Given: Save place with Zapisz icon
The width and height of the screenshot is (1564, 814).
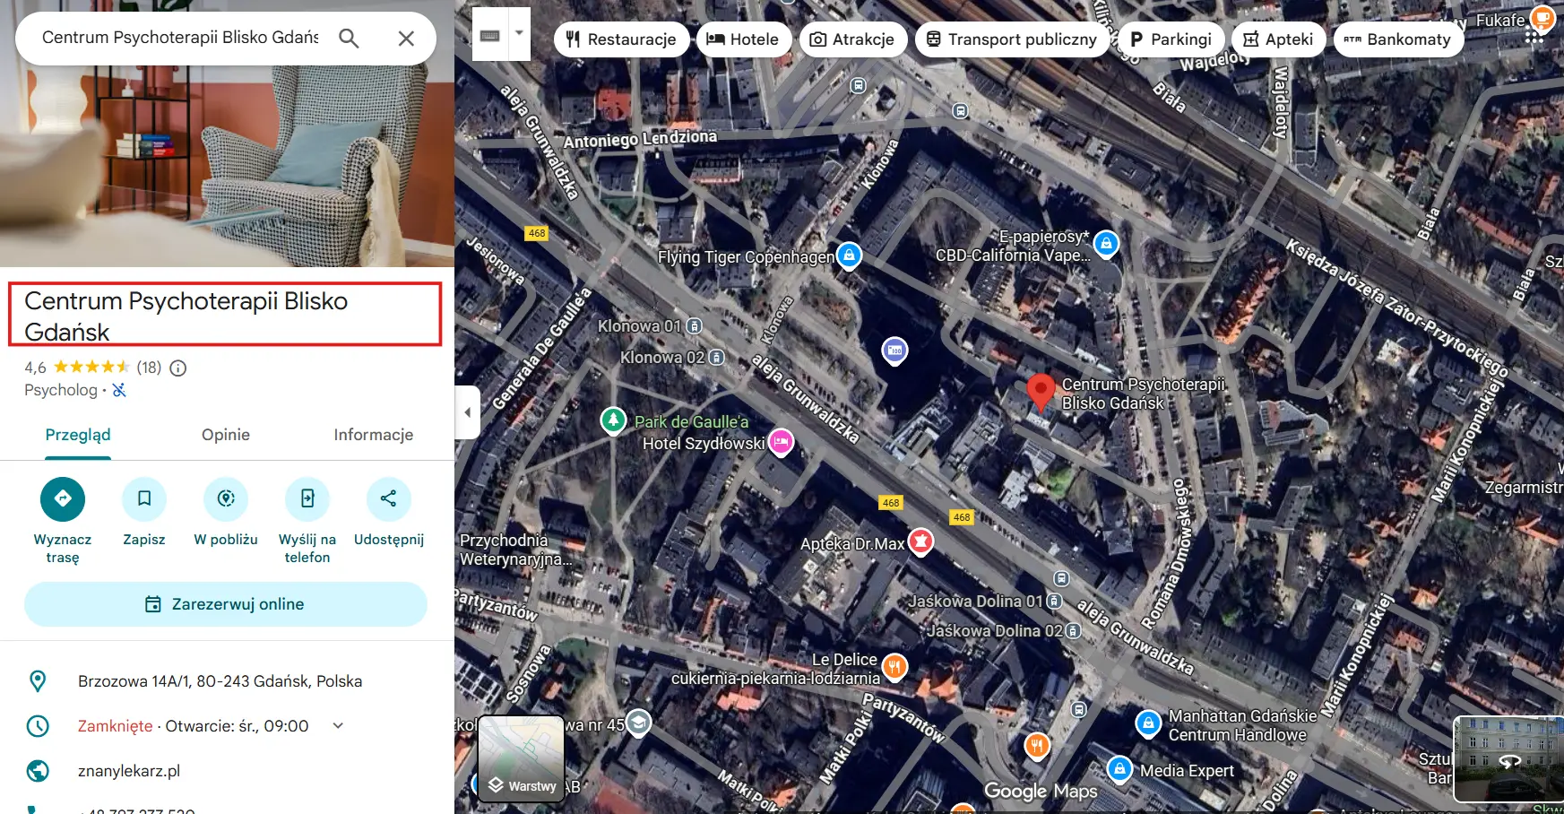Looking at the screenshot, I should 144,498.
